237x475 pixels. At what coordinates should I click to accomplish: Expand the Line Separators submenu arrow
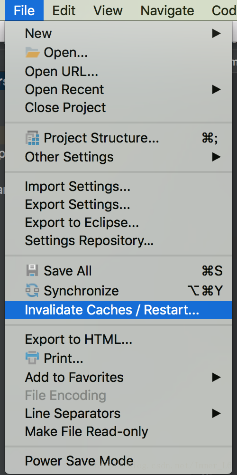(x=216, y=413)
